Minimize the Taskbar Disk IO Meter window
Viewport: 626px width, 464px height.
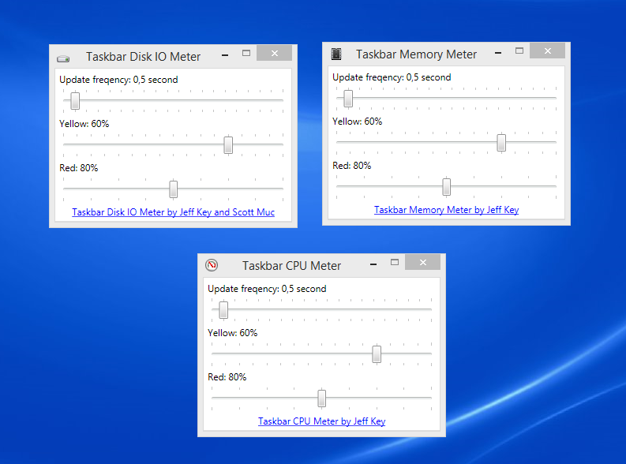225,54
